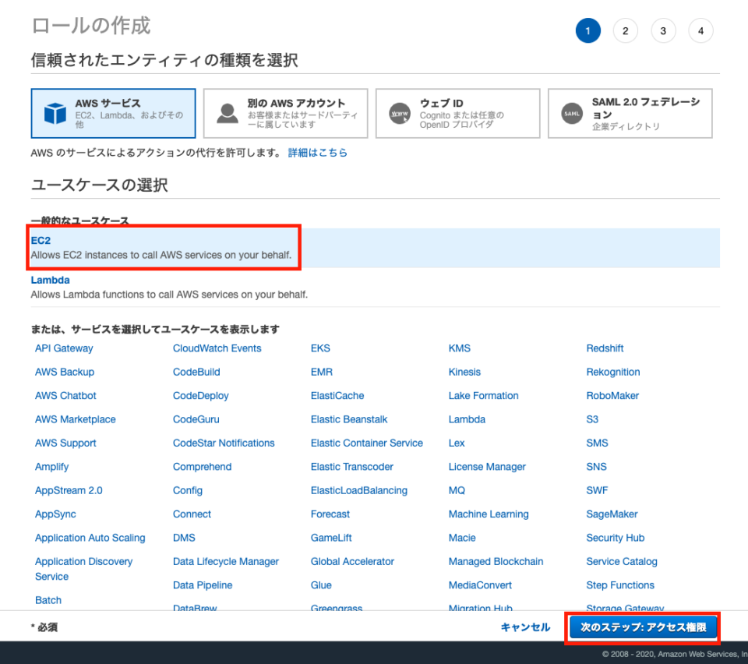Select the AWS Chatbot service
Viewport: 748px width, 664px height.
tap(65, 395)
